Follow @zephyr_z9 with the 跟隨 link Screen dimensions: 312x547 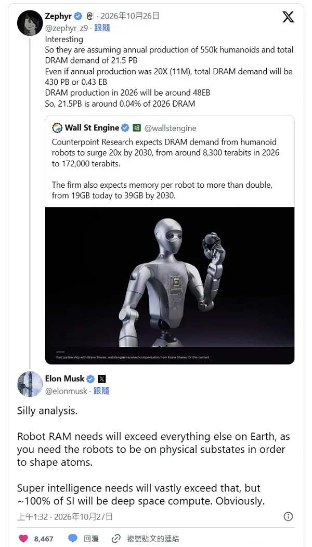point(102,28)
